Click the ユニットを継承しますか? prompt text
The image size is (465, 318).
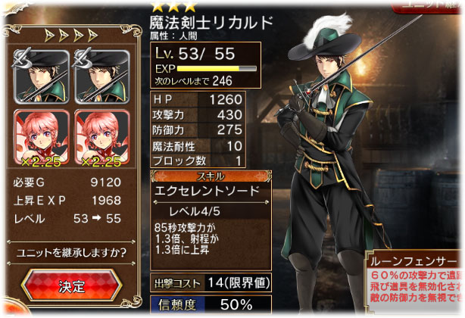[71, 252]
